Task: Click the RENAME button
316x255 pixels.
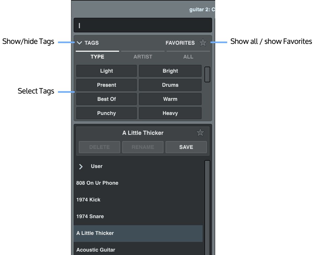Action: point(143,147)
